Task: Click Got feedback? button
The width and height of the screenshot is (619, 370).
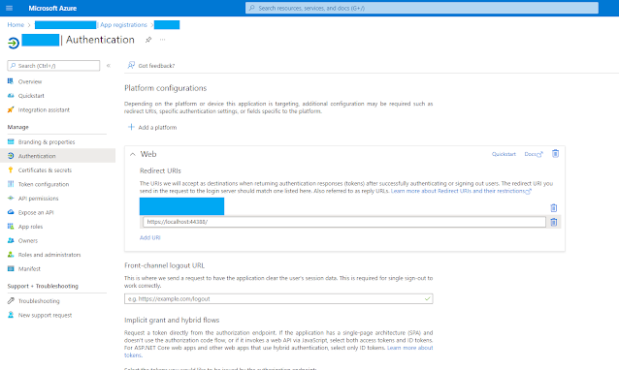Action: [151, 66]
